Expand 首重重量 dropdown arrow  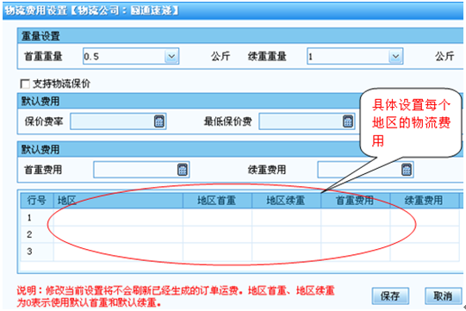[x=171, y=56]
